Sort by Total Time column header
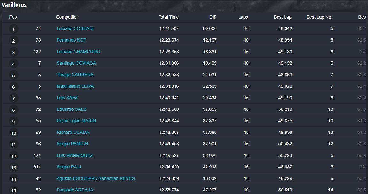This screenshot has width=368, height=194. (x=168, y=17)
